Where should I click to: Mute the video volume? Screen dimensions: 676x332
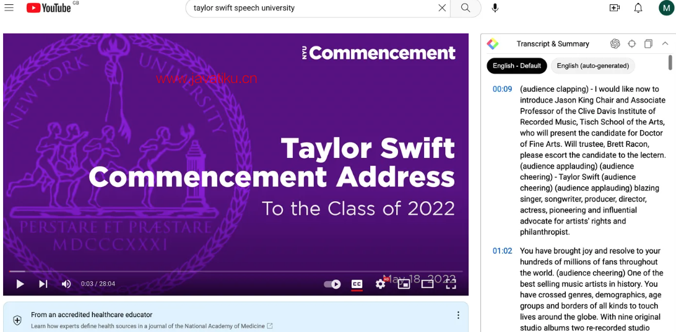[x=66, y=284]
